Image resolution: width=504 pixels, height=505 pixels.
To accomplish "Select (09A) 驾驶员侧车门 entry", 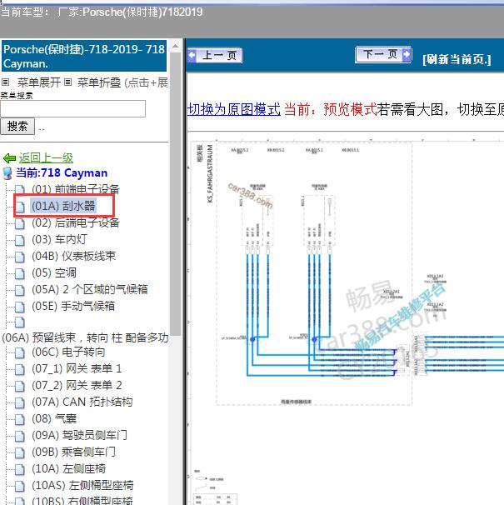I will 79,436.
